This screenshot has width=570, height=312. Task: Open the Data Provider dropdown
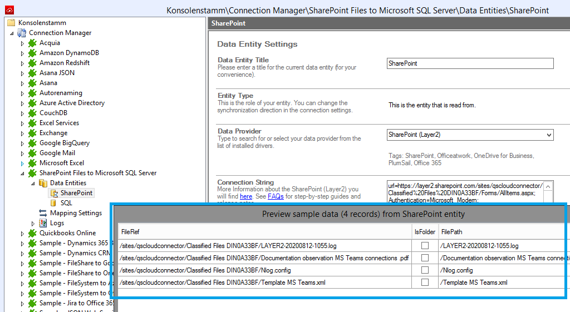(x=549, y=135)
